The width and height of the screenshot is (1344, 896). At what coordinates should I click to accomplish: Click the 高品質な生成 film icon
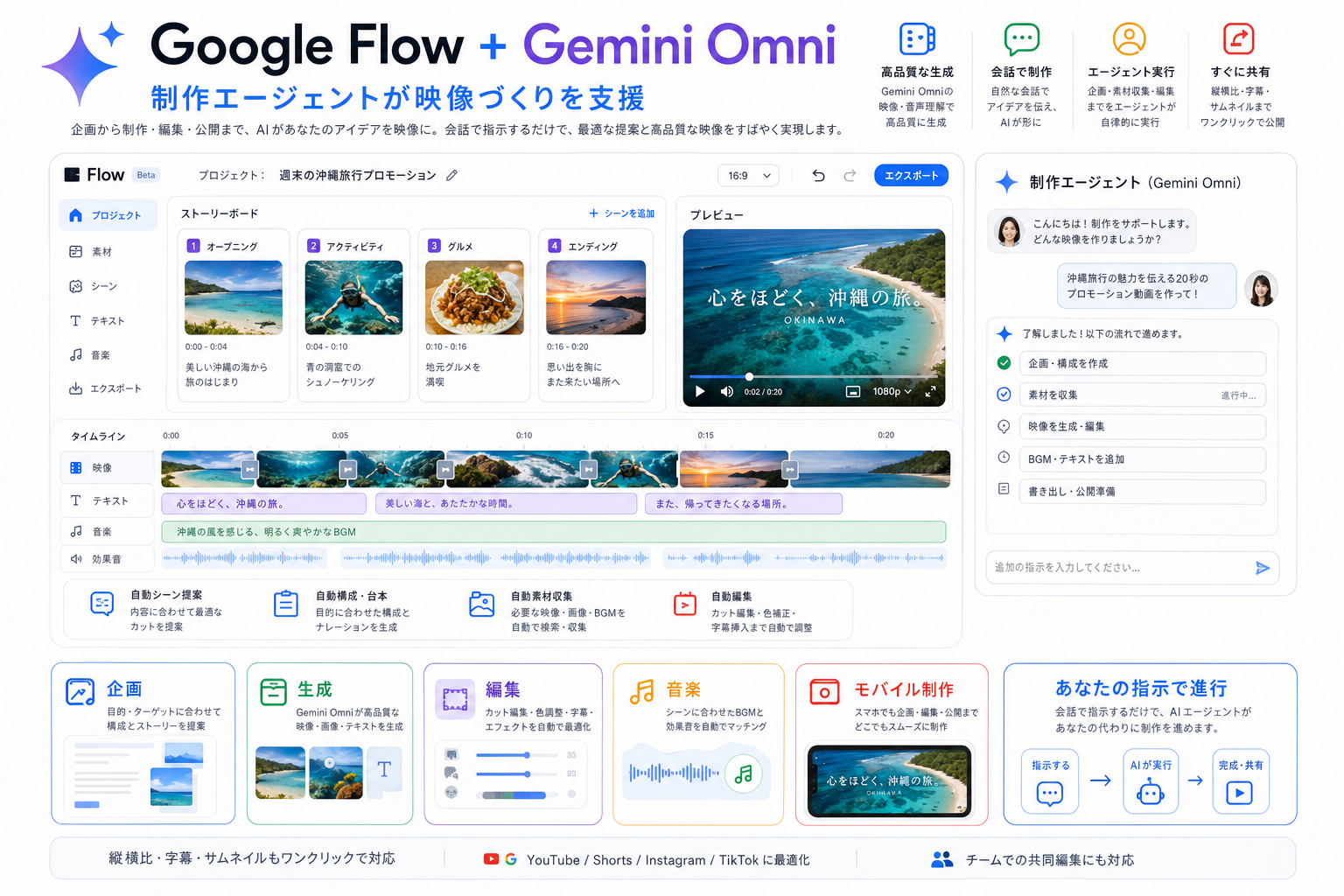(917, 39)
